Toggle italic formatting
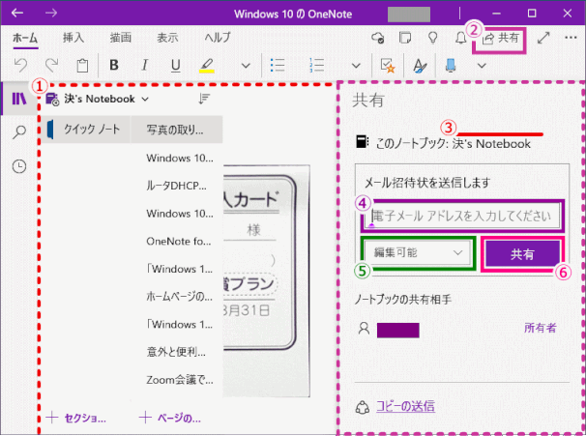The height and width of the screenshot is (436, 586). point(145,65)
